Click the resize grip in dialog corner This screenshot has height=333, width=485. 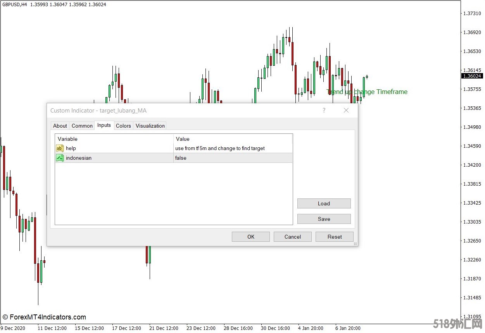coord(355,244)
